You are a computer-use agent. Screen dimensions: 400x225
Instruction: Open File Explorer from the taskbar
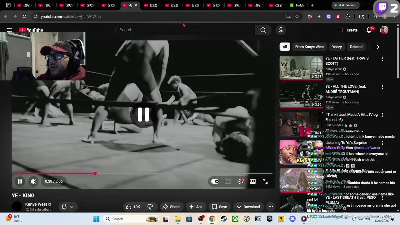coord(177,219)
